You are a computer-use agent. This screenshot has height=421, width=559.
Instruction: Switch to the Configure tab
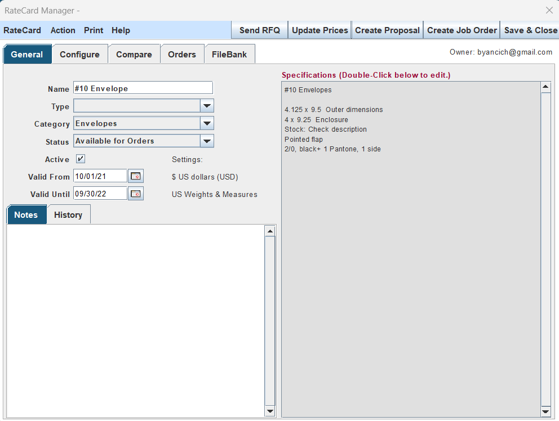(79, 55)
